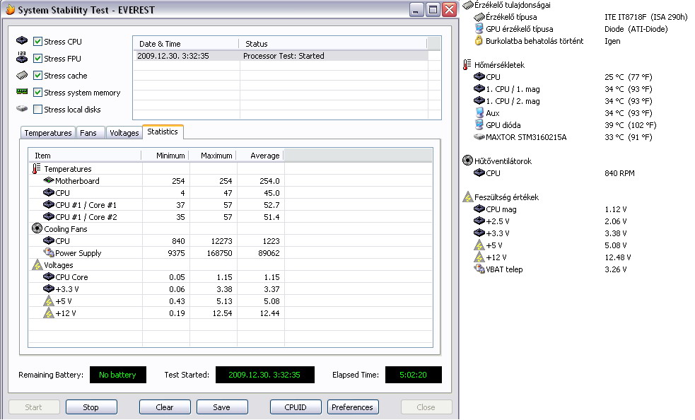
Task: Click the +2.5 V voltage entry
Action: click(497, 221)
